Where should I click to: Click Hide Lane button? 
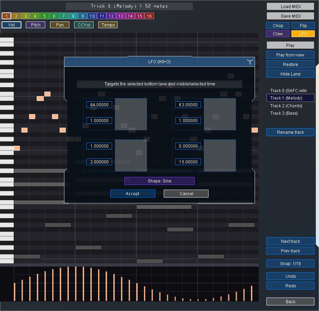[x=290, y=74]
